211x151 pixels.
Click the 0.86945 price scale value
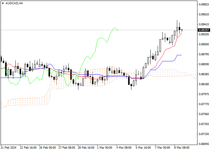click(x=204, y=144)
